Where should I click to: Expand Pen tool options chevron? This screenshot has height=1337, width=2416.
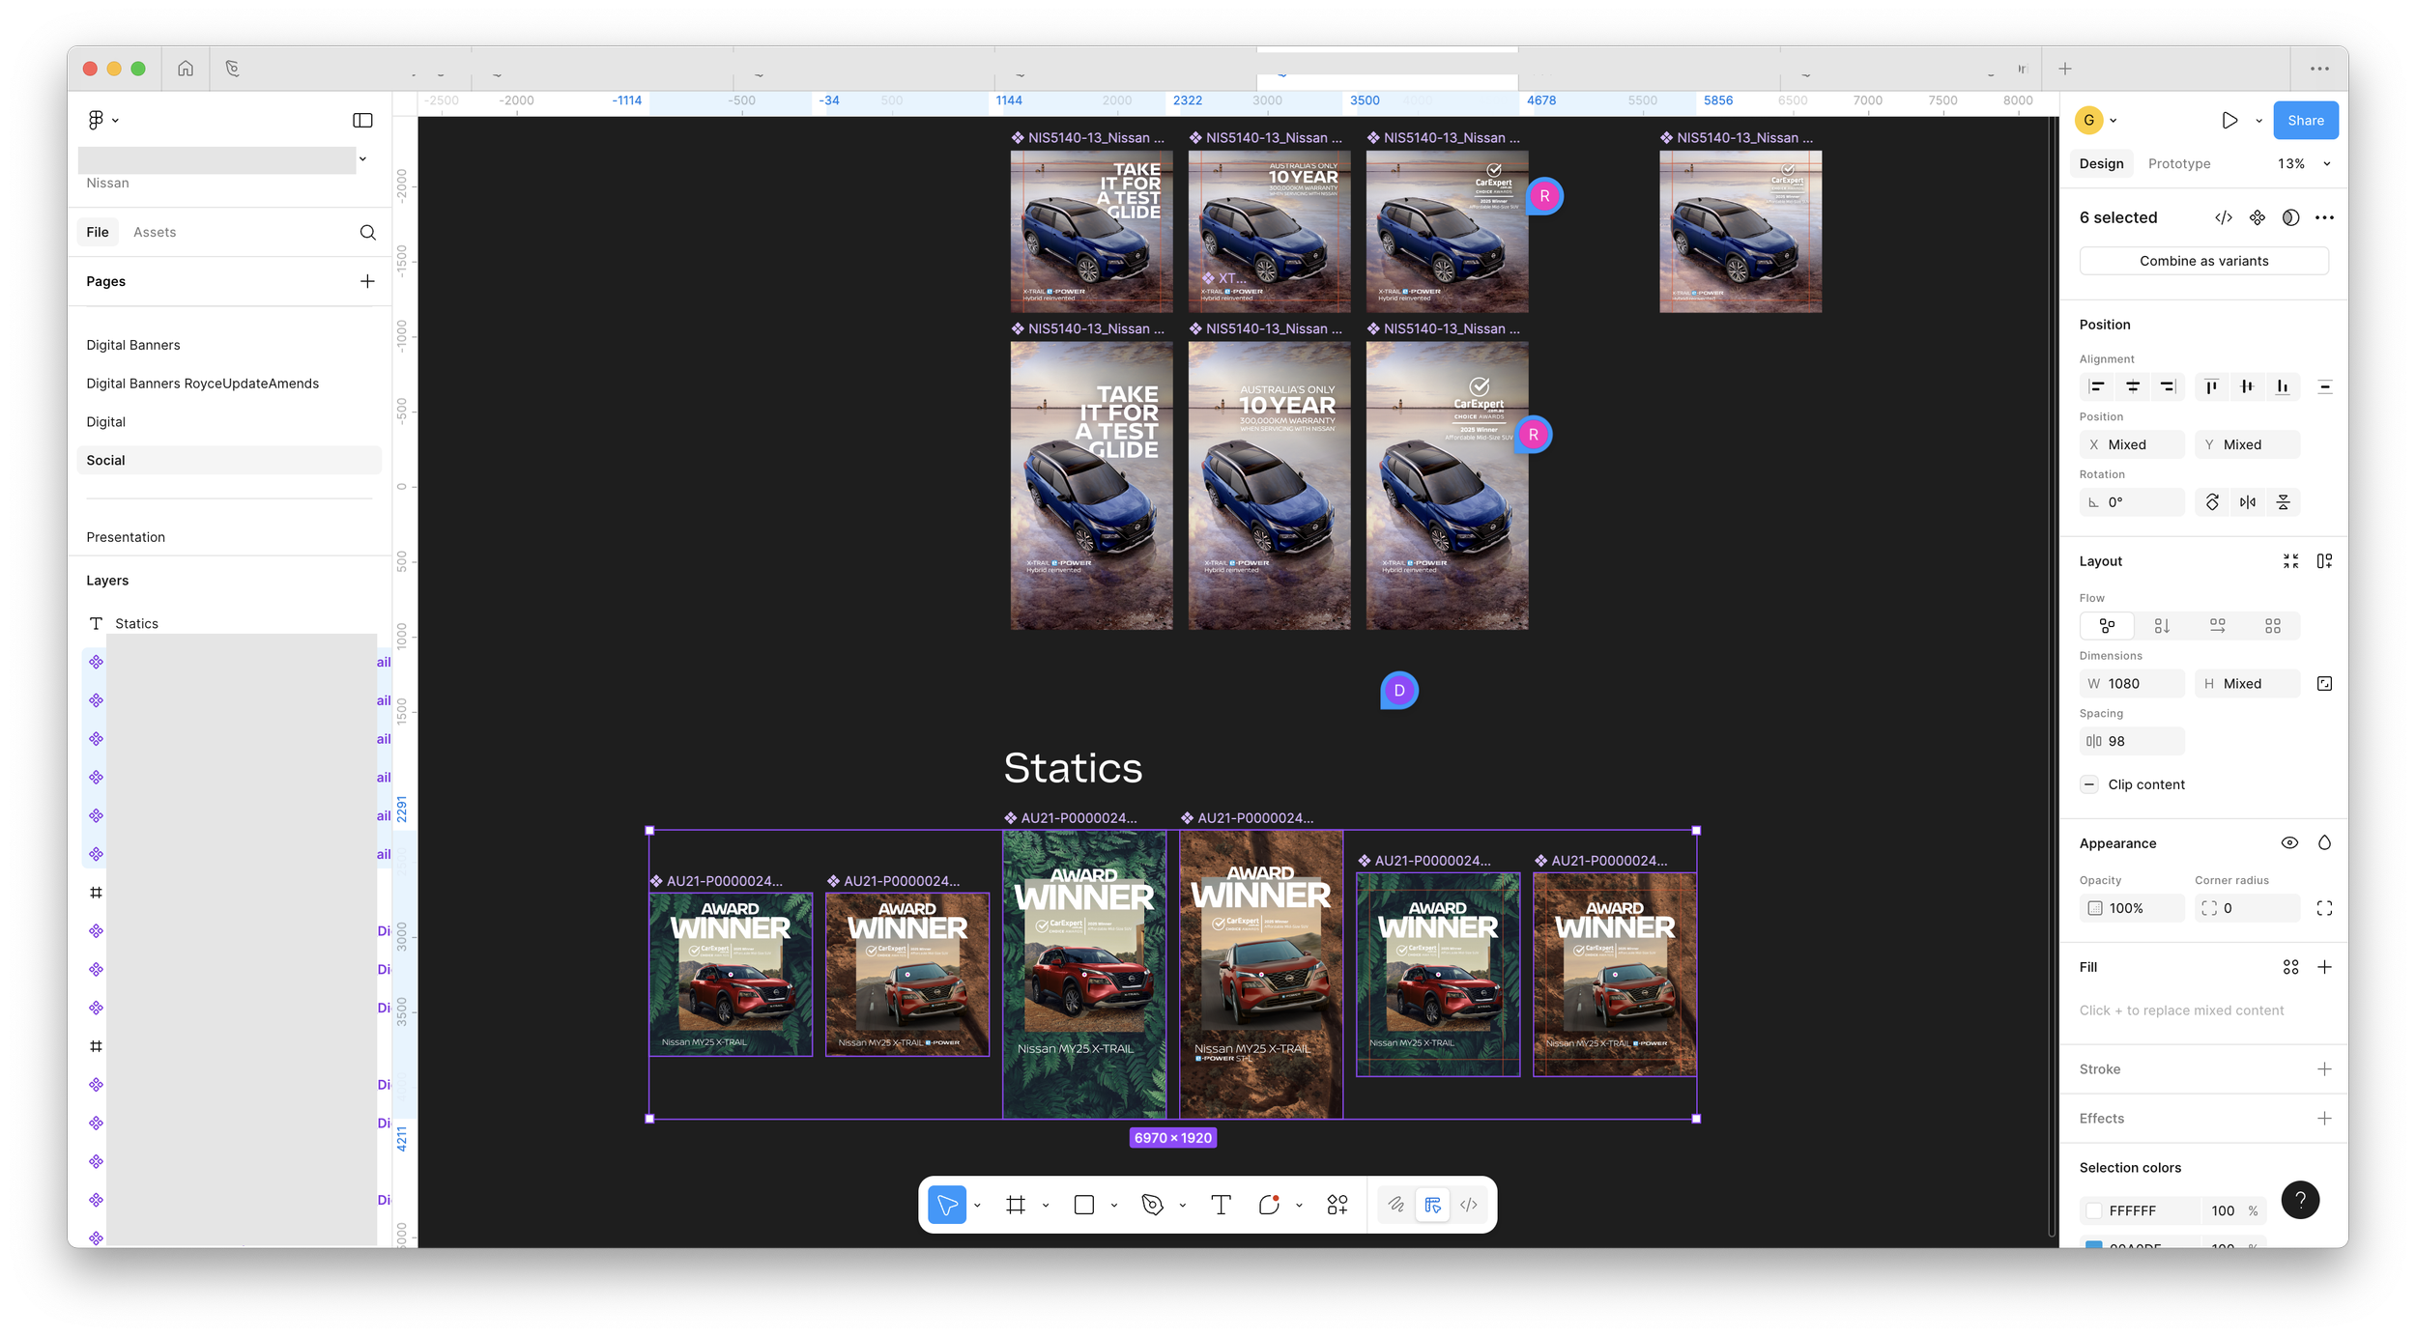(1182, 1205)
